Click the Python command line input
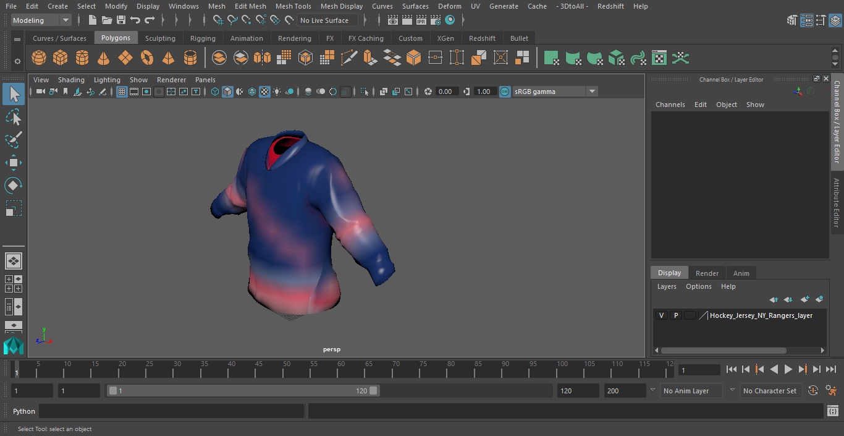 tap(172, 411)
